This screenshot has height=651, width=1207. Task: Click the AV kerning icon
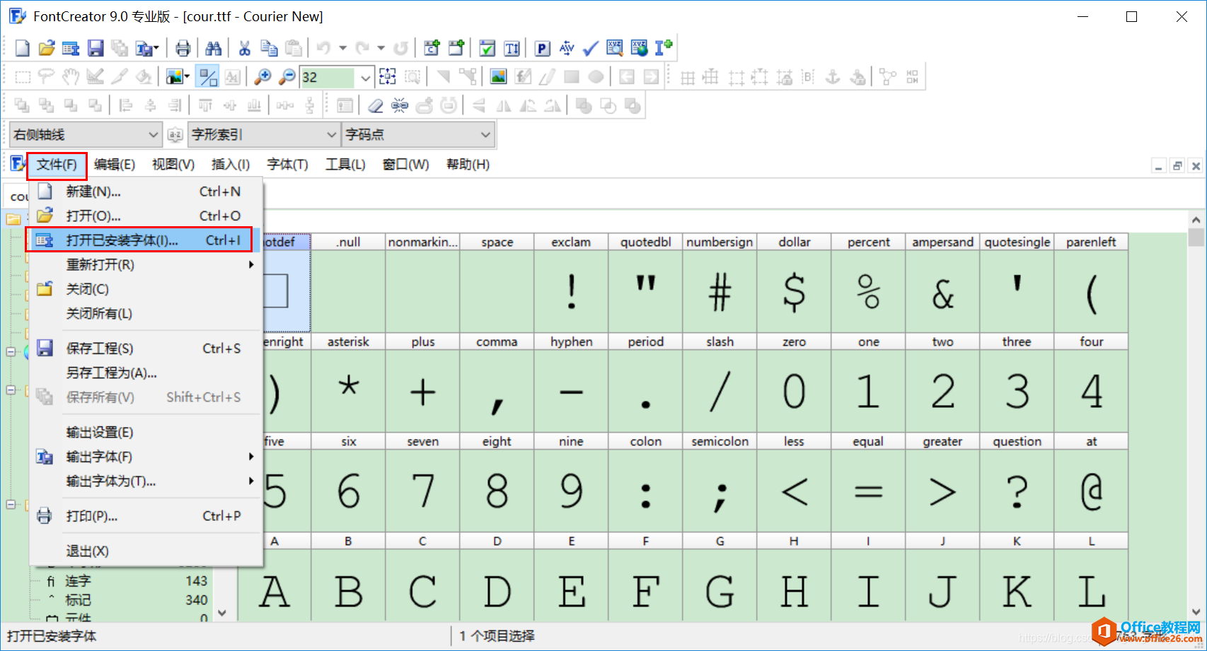567,48
